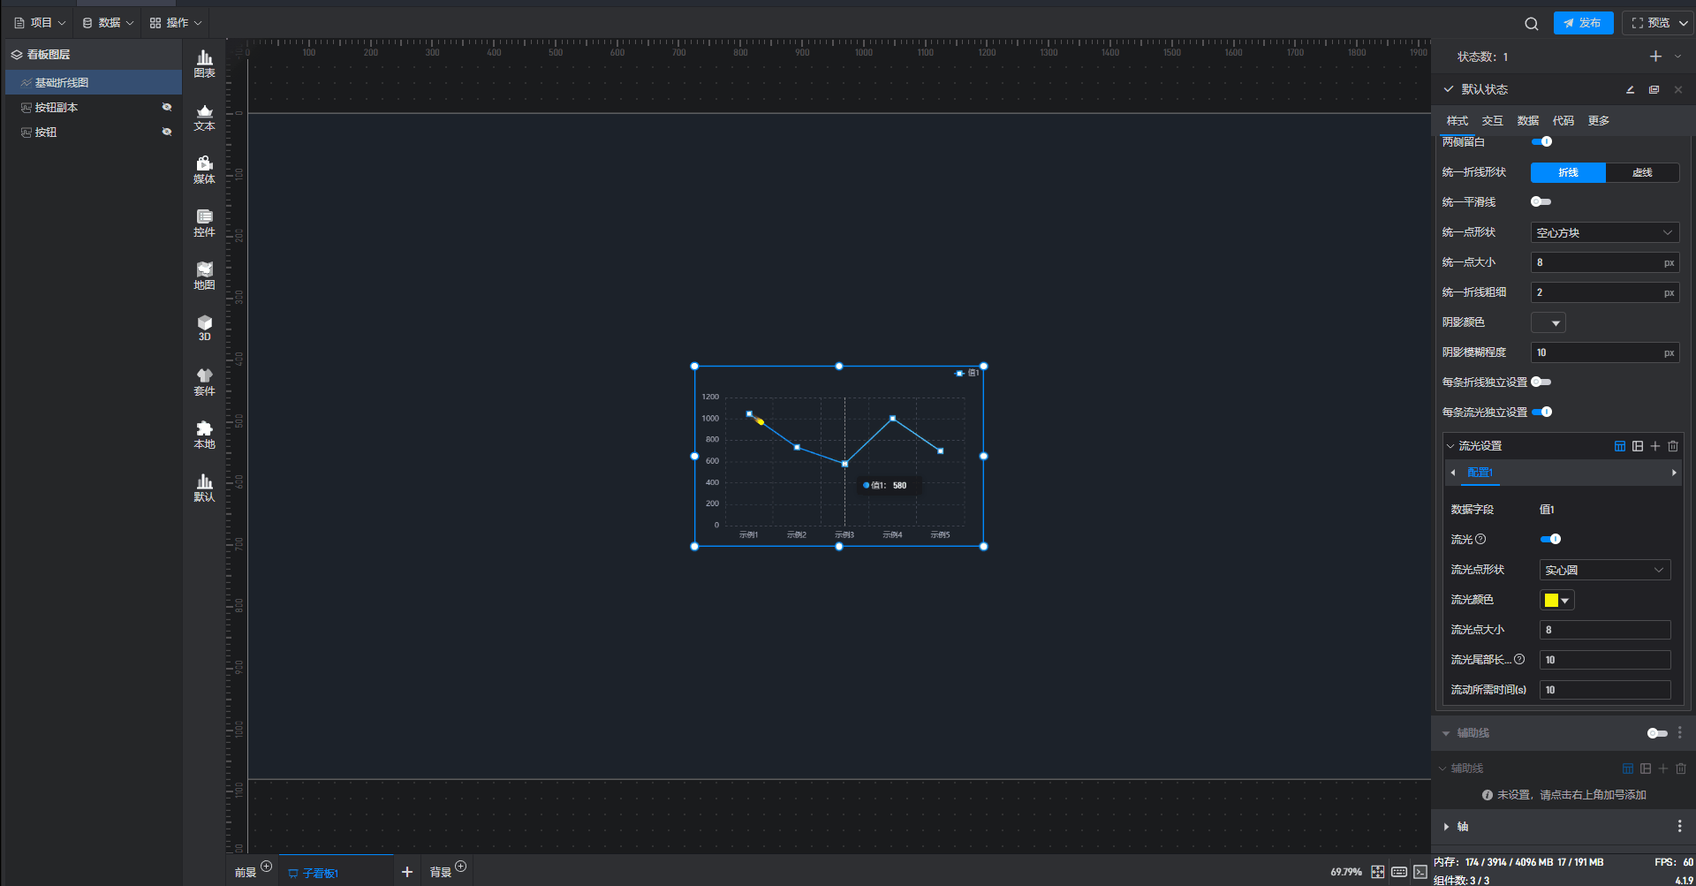Select the 虚线 line shape option
Image resolution: width=1696 pixels, height=886 pixels.
click(x=1641, y=172)
